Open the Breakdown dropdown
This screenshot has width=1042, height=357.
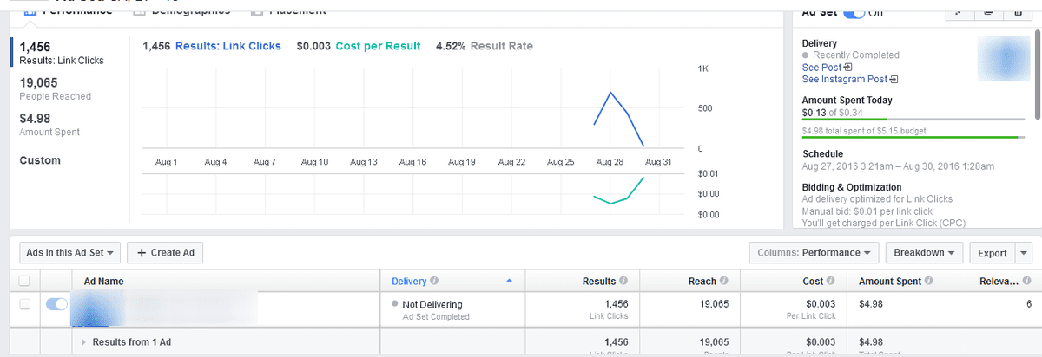pos(924,252)
